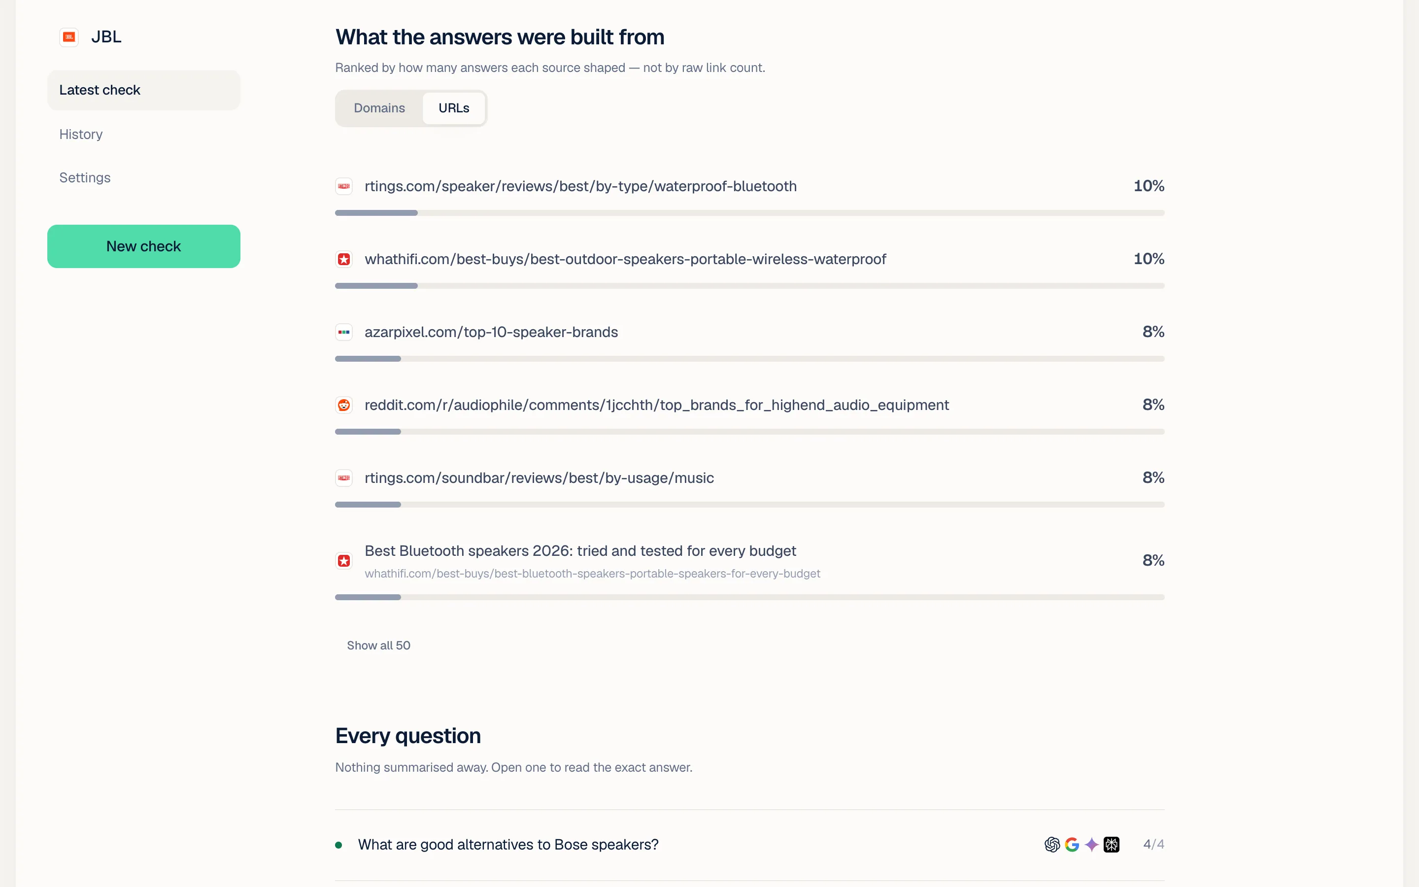Screen dimensions: 1419x887
Task: Start a New check
Action: point(144,246)
